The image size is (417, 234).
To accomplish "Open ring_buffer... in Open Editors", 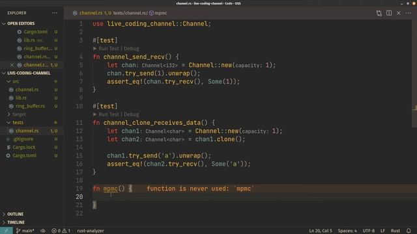I will coord(38,49).
